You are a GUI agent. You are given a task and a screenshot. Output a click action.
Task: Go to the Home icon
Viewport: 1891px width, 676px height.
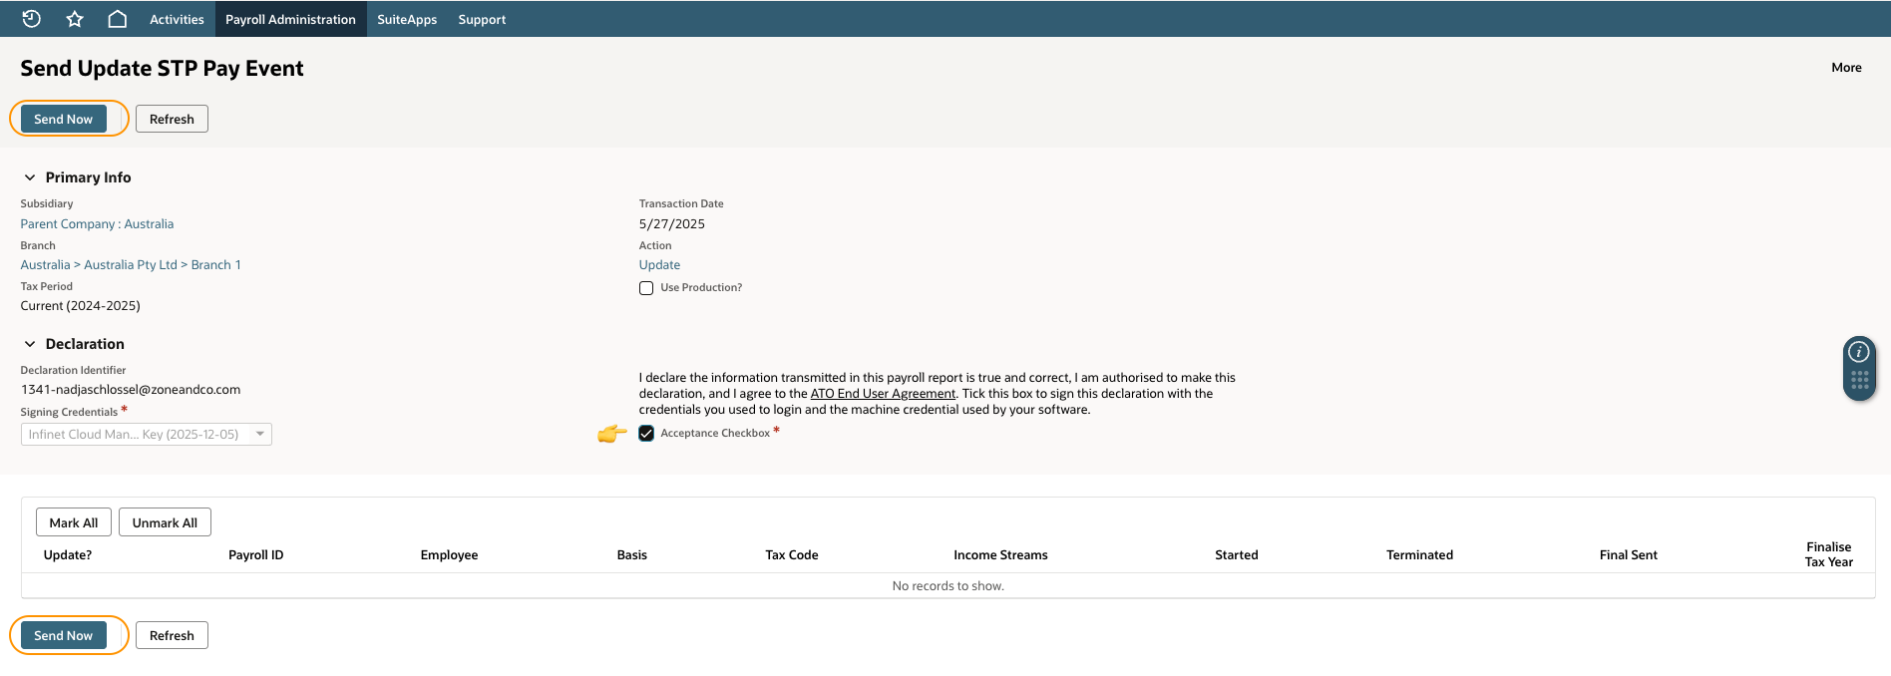[x=118, y=19]
